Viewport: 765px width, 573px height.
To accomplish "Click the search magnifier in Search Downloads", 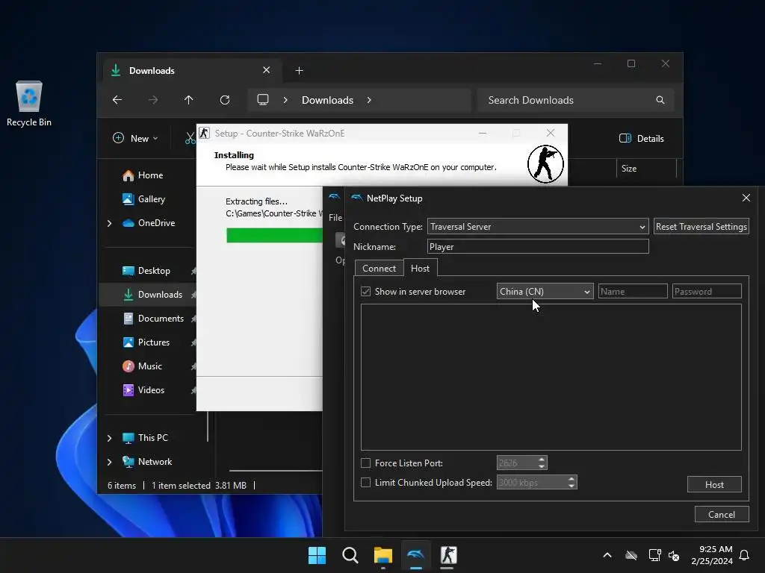I will click(x=660, y=100).
